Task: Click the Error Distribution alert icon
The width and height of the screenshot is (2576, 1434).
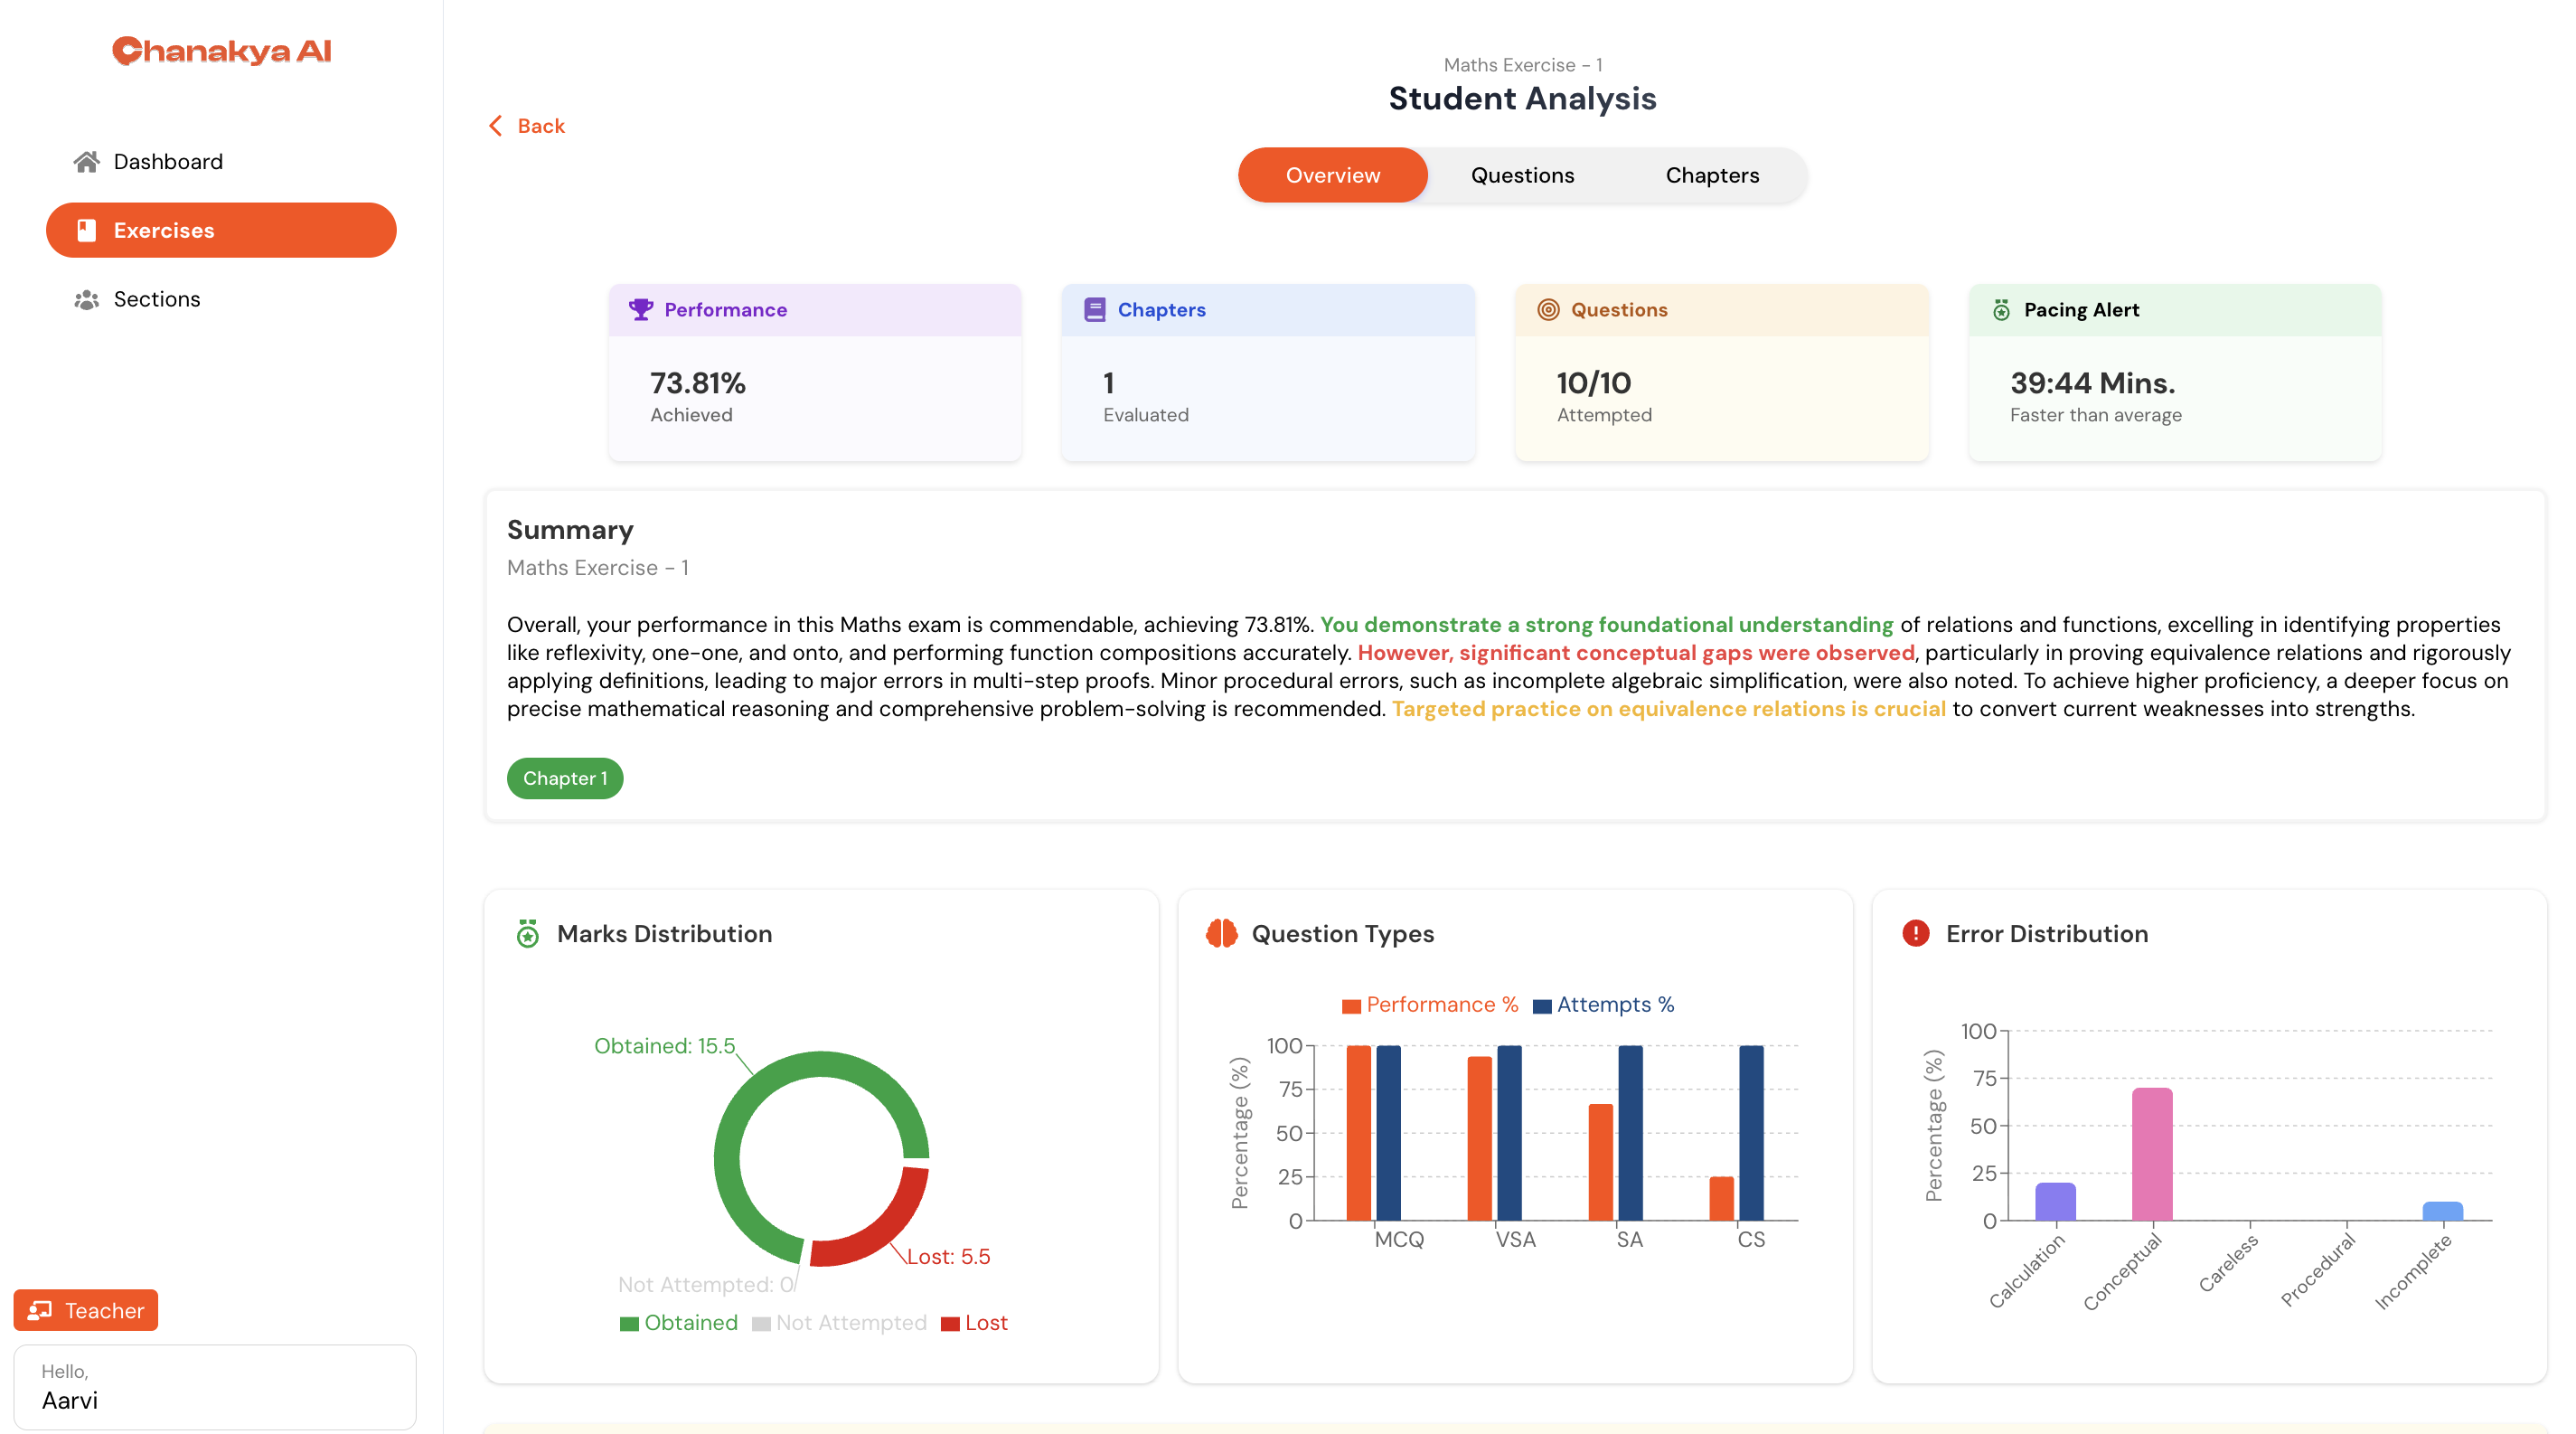Action: pyautogui.click(x=1915, y=933)
